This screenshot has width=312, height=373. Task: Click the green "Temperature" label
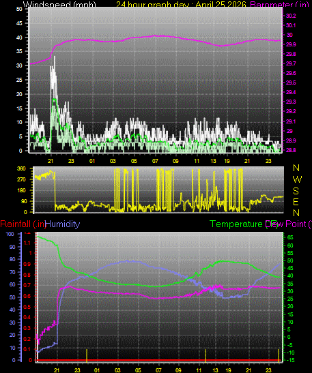pos(236,224)
